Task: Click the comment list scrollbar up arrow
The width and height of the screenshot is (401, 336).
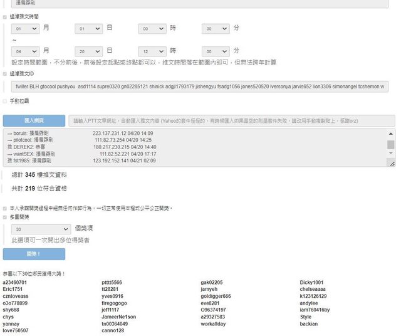Action: [x=391, y=133]
